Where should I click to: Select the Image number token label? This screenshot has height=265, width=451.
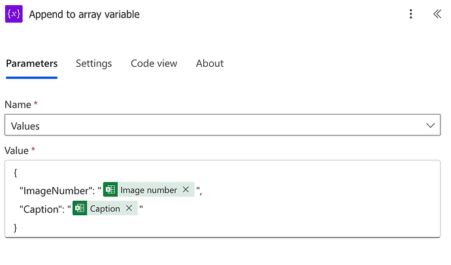pos(148,190)
